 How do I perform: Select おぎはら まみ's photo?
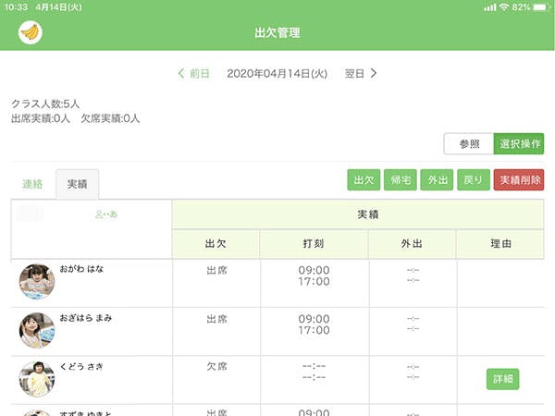37,330
